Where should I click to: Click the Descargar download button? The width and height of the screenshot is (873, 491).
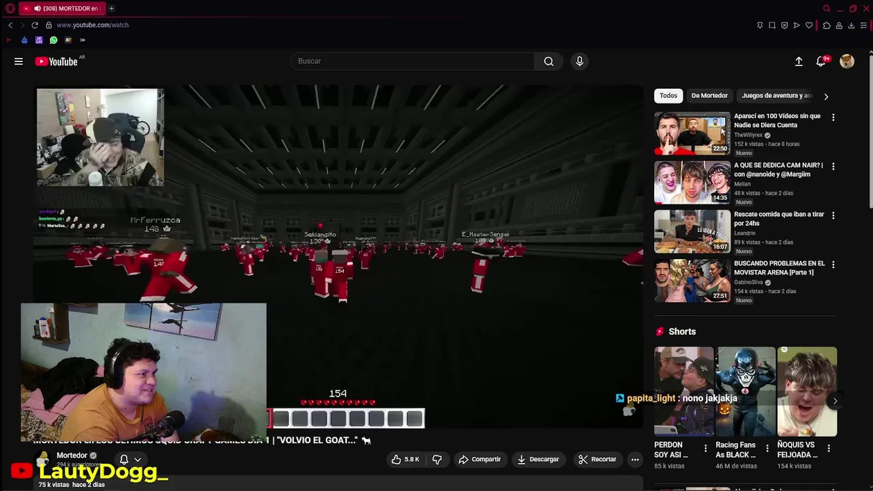(x=537, y=460)
